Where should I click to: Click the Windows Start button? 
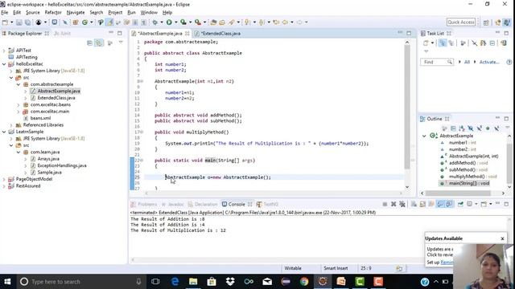point(7,282)
